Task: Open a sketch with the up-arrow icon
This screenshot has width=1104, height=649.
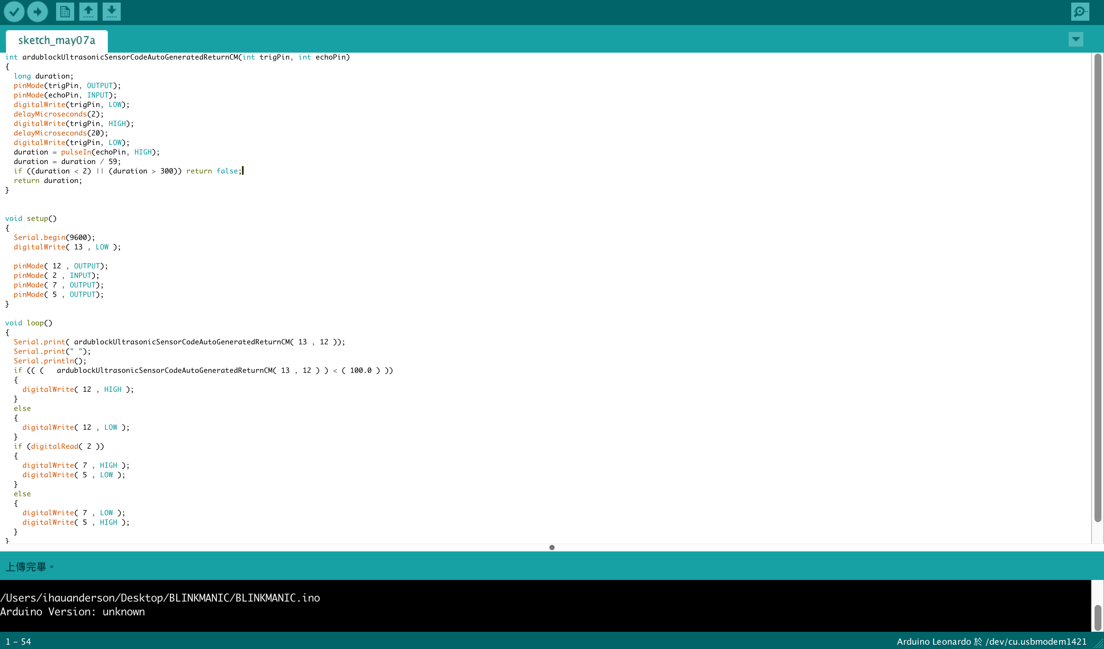Action: point(88,12)
